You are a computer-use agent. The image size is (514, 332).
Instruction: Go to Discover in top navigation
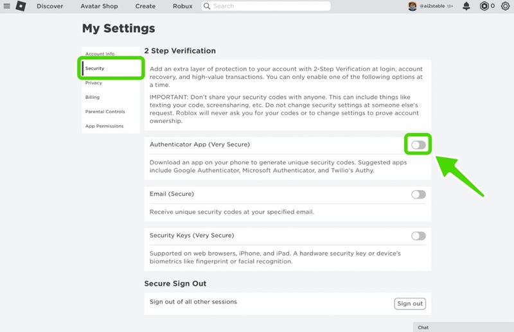pos(49,6)
